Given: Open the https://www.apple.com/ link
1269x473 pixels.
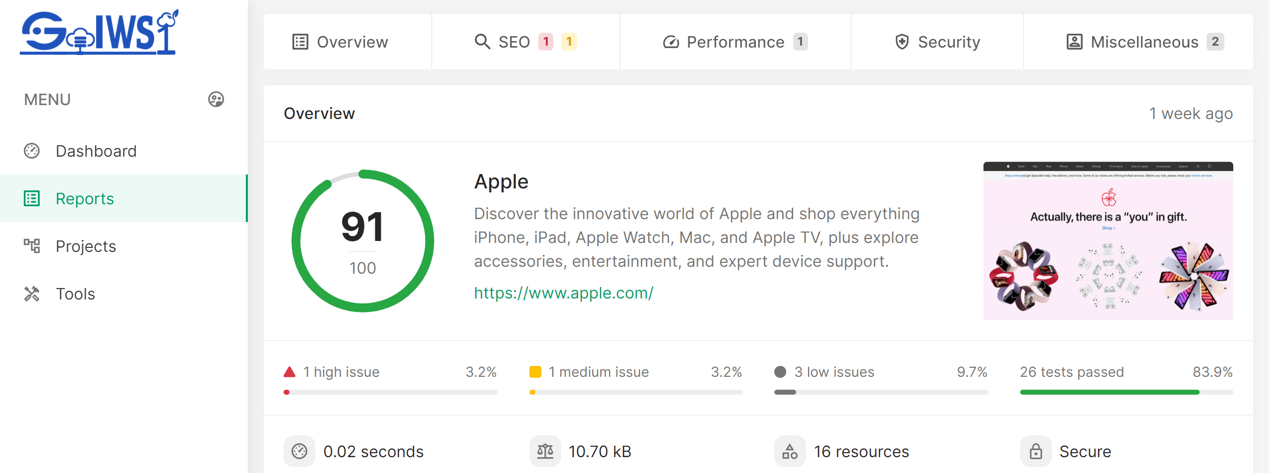Looking at the screenshot, I should click(564, 293).
